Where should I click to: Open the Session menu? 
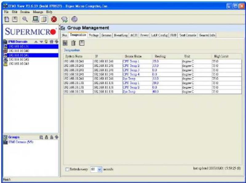pyautogui.click(x=25, y=12)
